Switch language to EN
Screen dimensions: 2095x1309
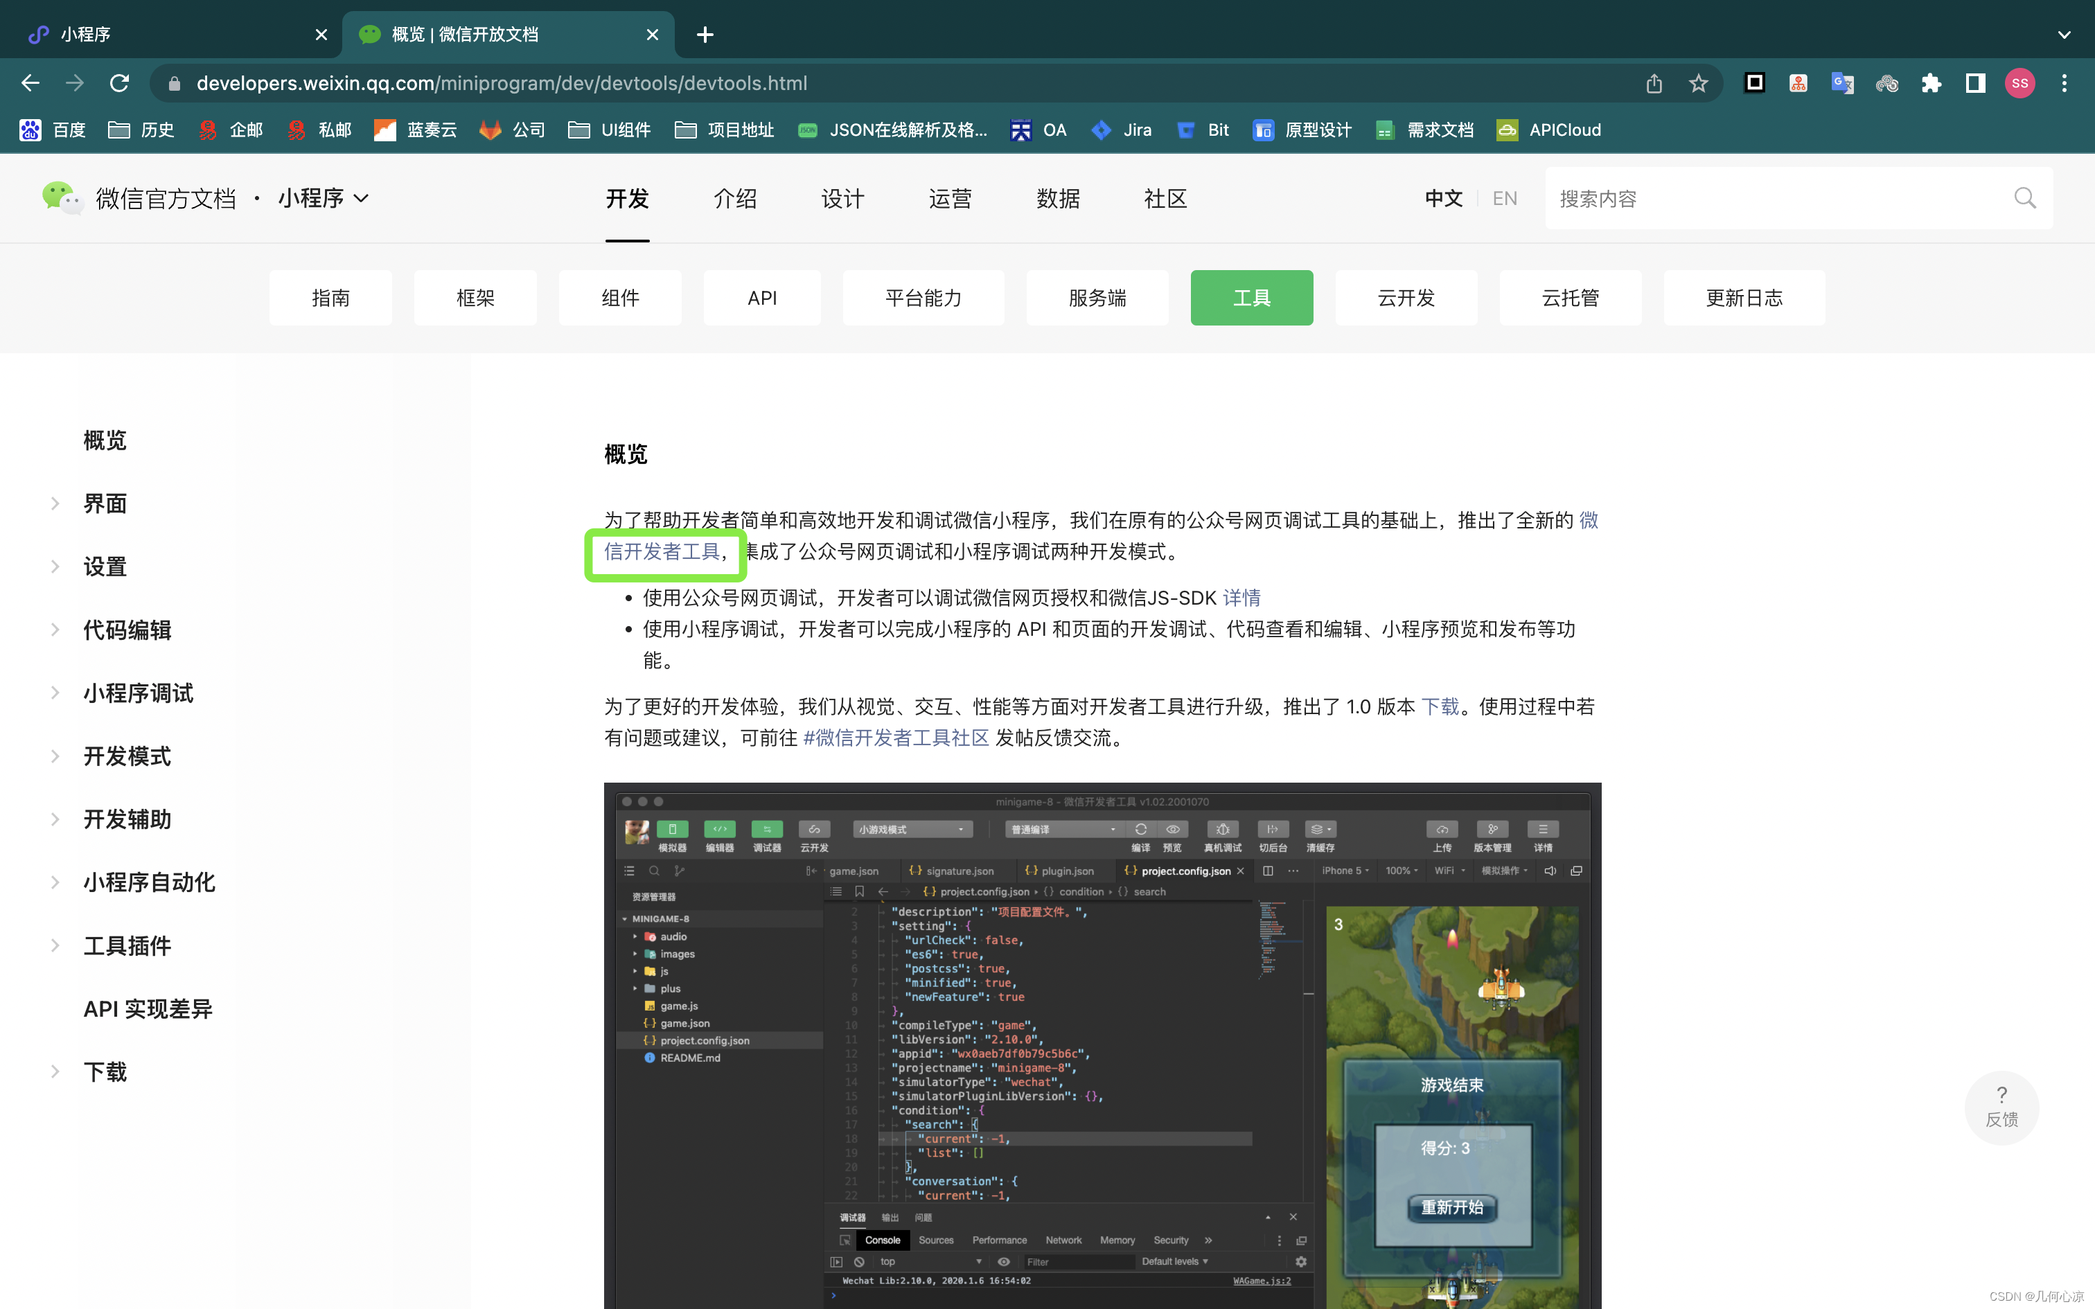[1505, 198]
